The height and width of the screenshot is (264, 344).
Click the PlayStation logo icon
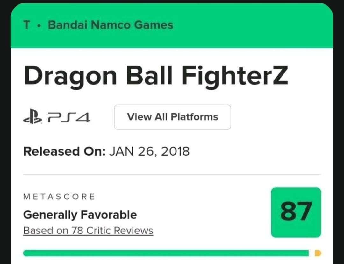coord(32,116)
